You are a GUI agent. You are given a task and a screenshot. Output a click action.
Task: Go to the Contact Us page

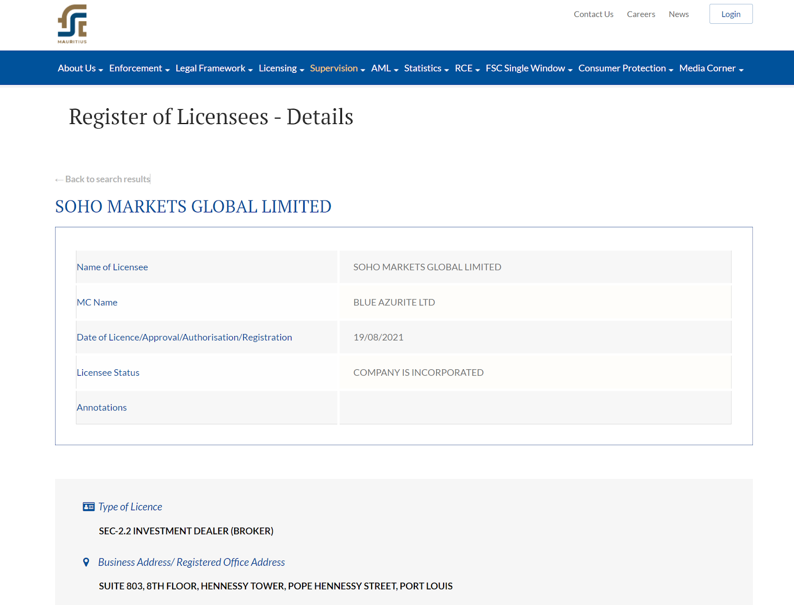tap(594, 14)
